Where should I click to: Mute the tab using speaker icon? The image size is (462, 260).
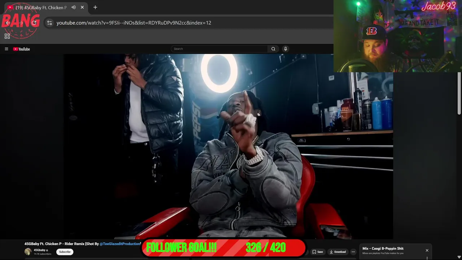(74, 7)
